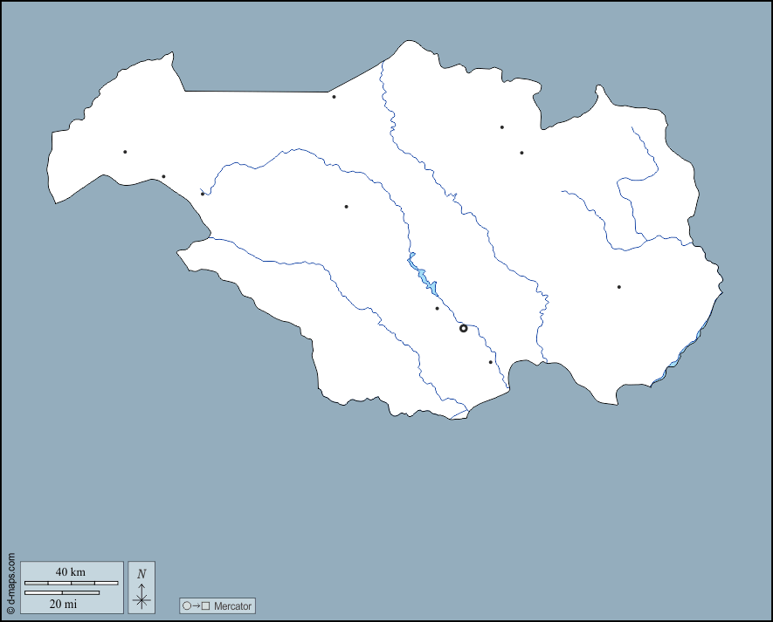
Task: Click the kilometre scale bar line
Action: click(71, 583)
